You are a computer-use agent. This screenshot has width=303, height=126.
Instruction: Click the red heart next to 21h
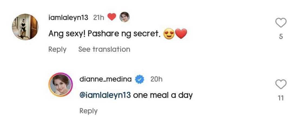pos(112,17)
